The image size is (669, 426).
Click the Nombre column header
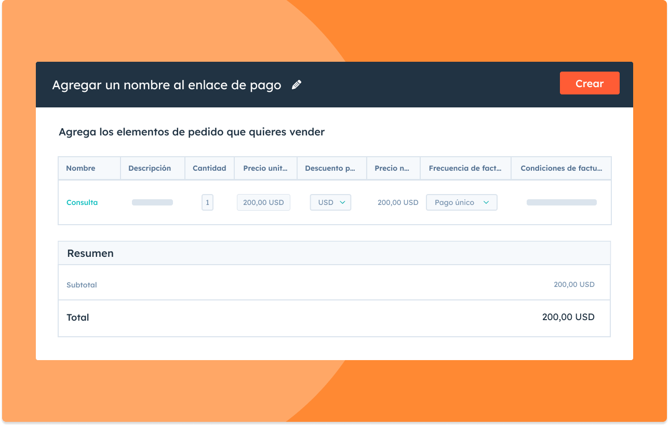(81, 168)
